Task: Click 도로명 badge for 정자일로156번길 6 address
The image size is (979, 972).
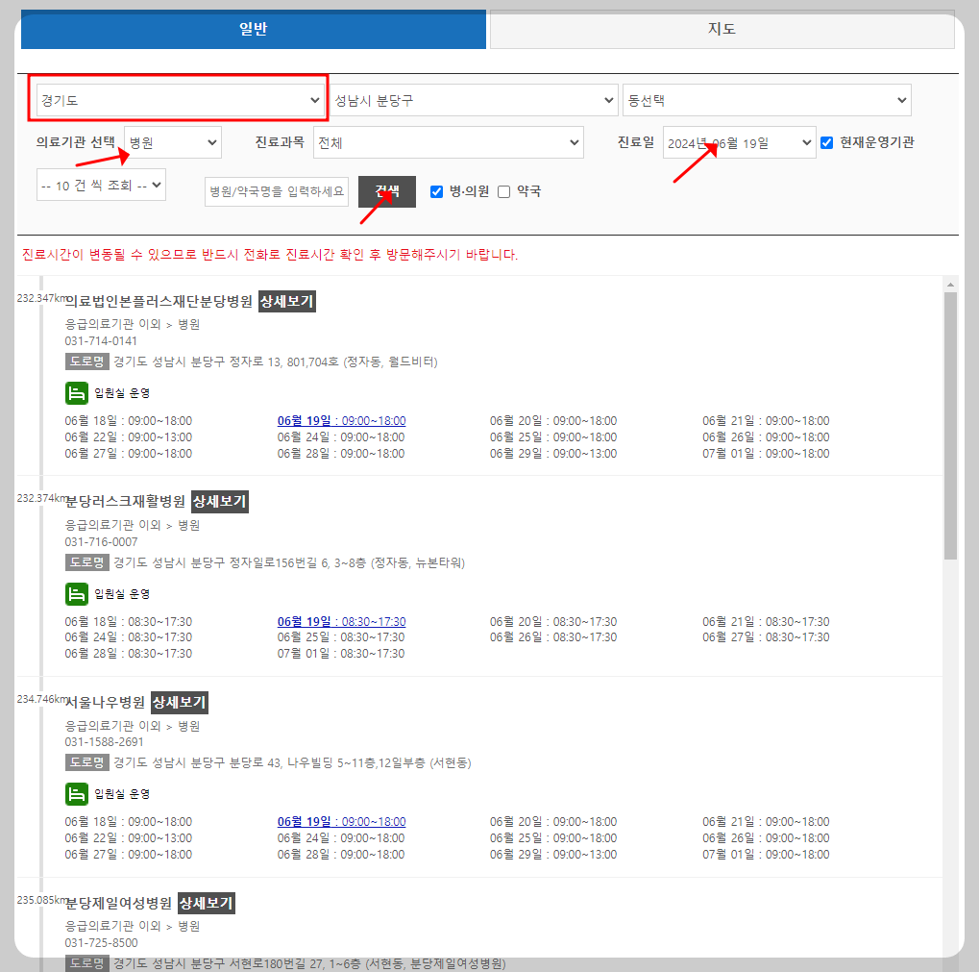Action: pos(86,562)
